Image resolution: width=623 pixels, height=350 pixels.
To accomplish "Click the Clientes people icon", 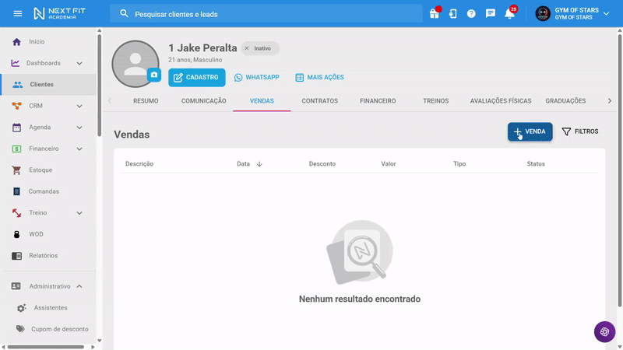I will coord(17,85).
